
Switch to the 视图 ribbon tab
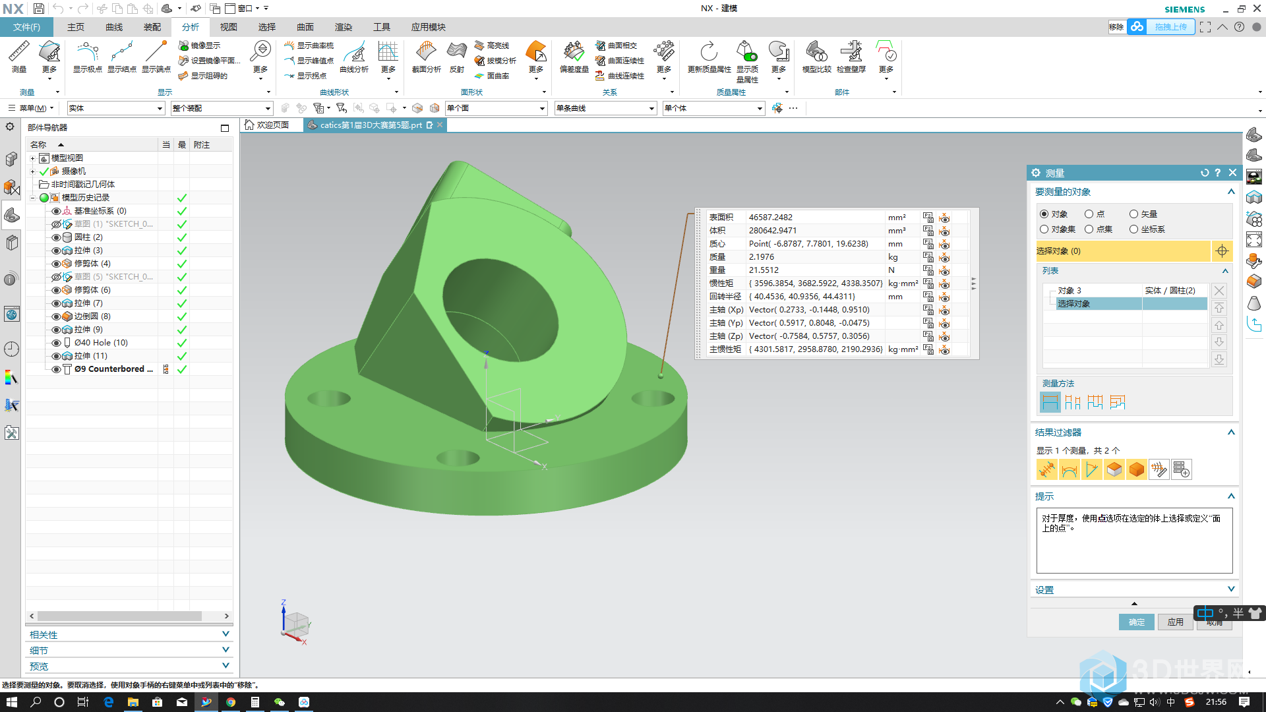point(229,27)
